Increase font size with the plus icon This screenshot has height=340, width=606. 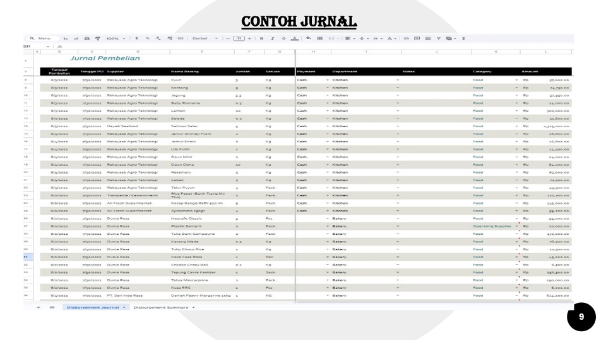click(250, 38)
